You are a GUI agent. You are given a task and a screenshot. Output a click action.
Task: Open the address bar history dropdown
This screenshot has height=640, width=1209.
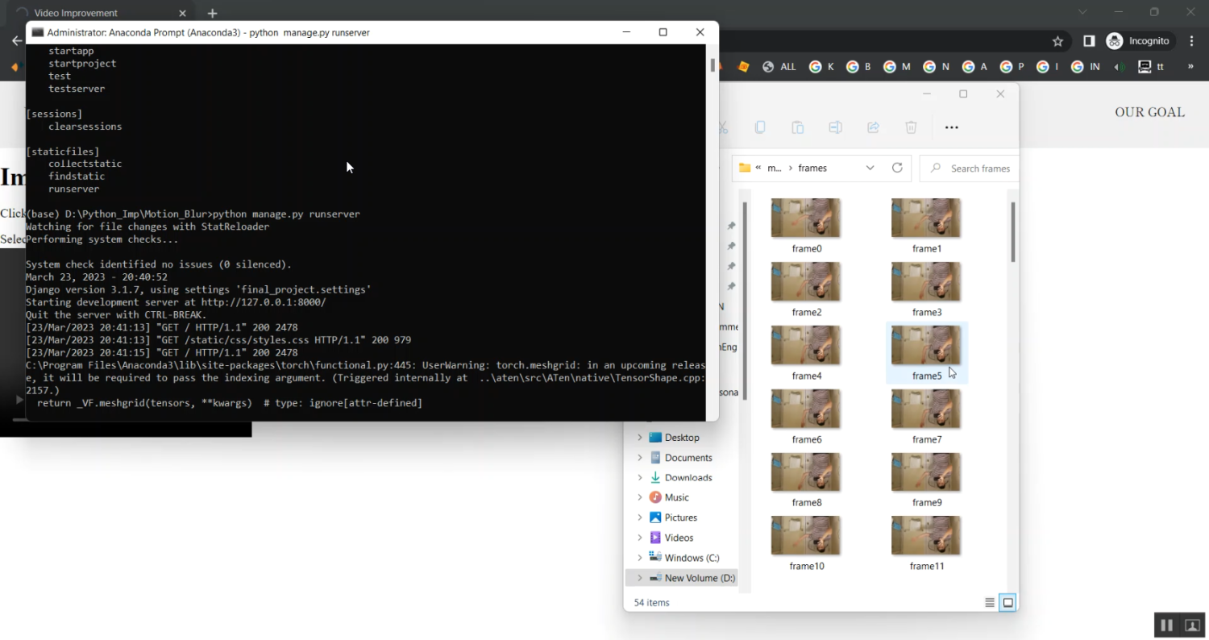click(x=870, y=168)
